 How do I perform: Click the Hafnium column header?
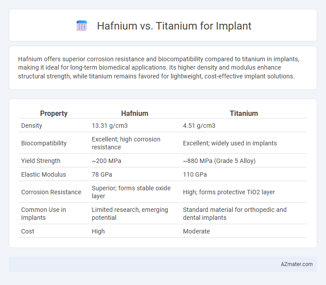134,113
